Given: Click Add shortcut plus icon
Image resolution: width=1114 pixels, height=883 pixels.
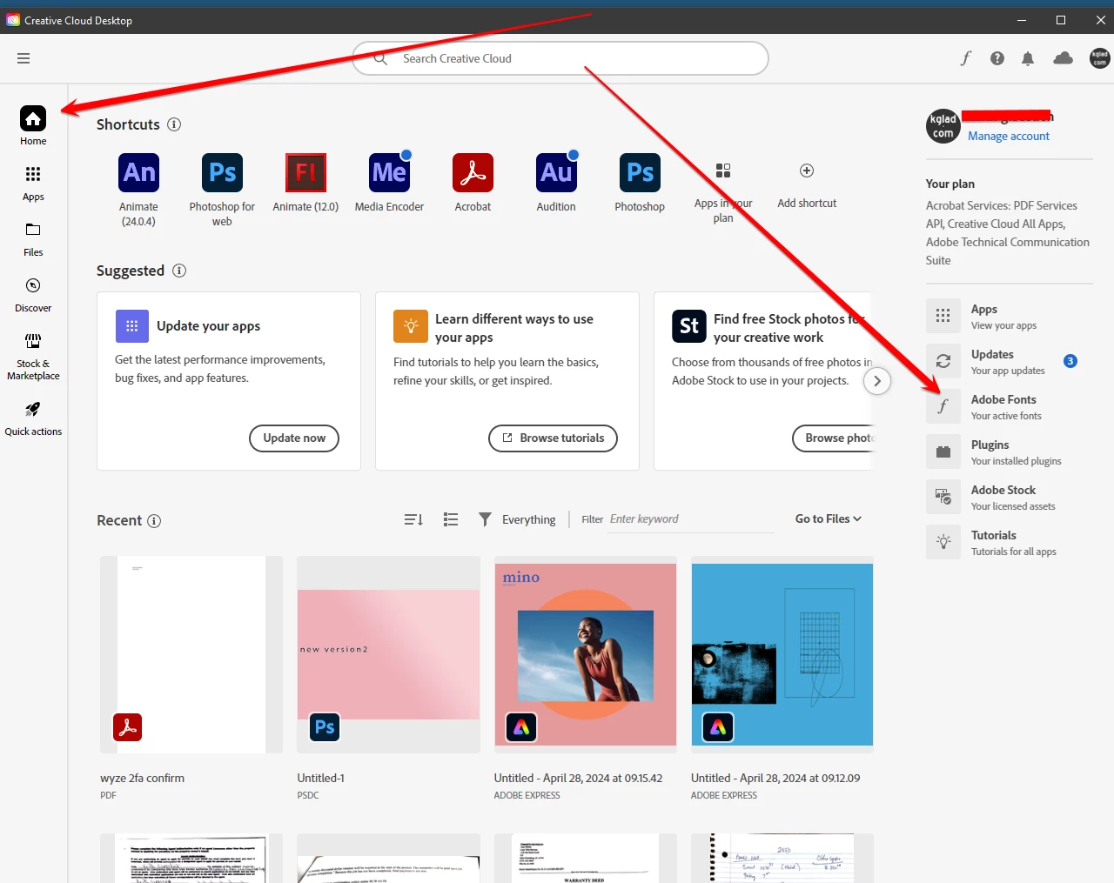Looking at the screenshot, I should [x=807, y=171].
